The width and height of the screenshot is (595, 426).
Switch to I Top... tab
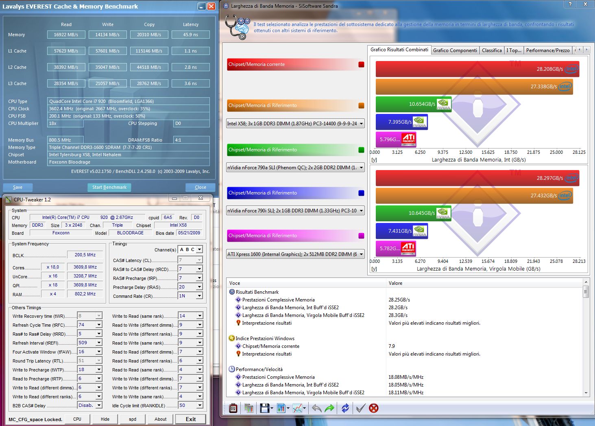point(513,50)
